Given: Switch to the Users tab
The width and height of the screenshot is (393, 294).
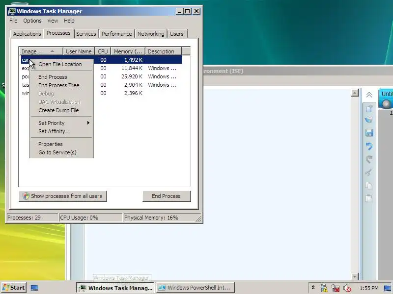Looking at the screenshot, I should tap(177, 34).
